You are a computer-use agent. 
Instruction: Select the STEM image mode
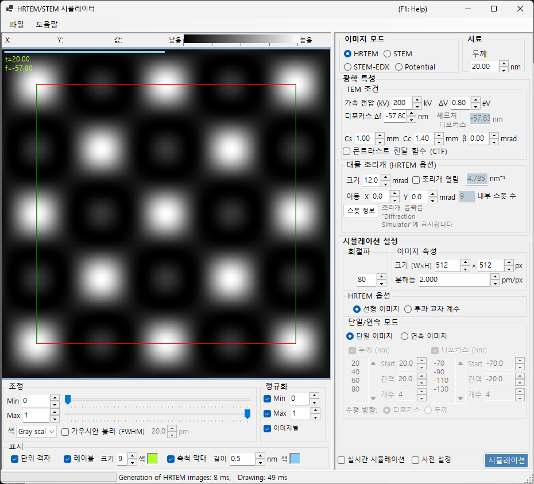coord(398,54)
